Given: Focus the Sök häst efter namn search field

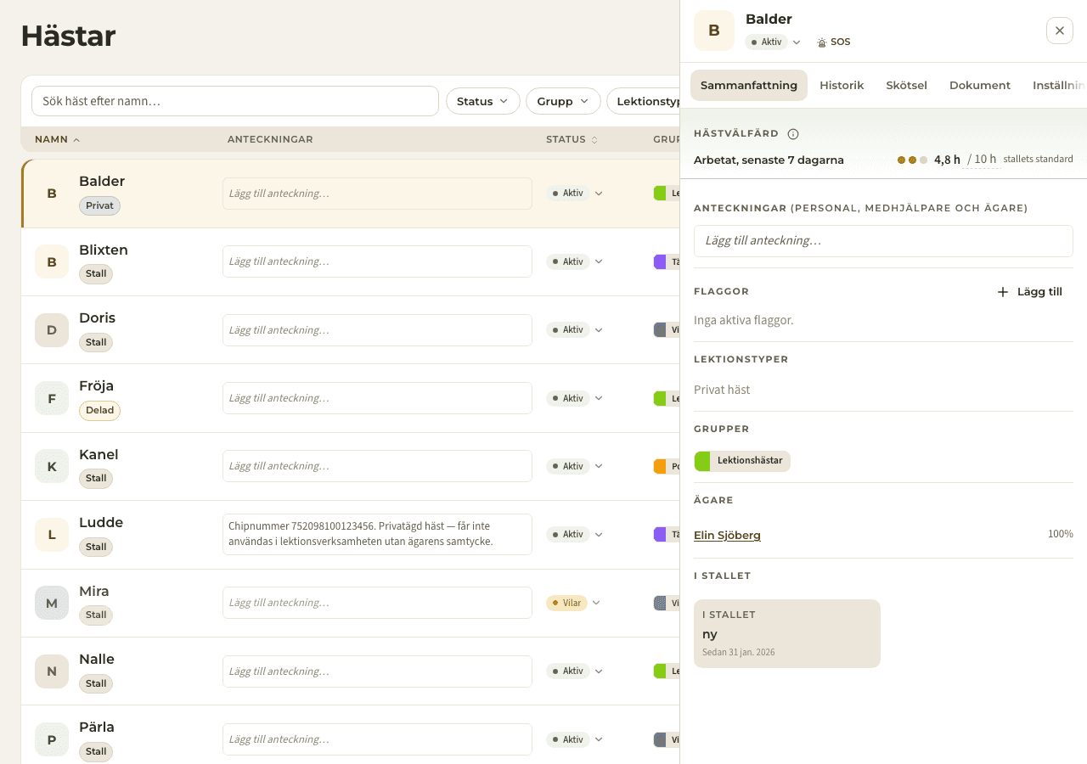Looking at the screenshot, I should pos(235,101).
